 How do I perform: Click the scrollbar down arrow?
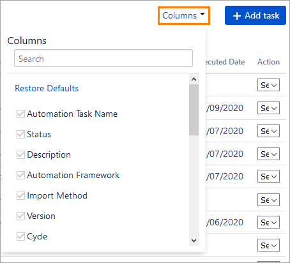(194, 241)
